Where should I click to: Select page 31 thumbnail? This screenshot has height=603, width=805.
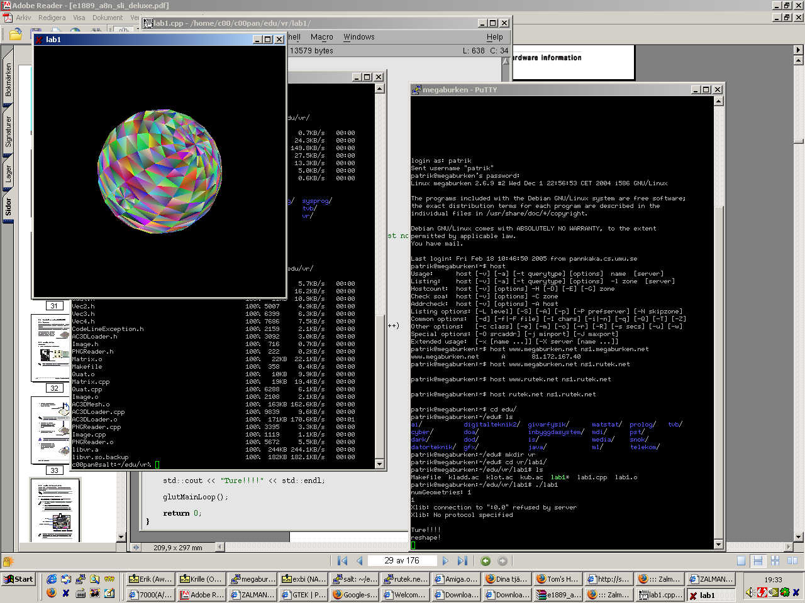(54, 306)
